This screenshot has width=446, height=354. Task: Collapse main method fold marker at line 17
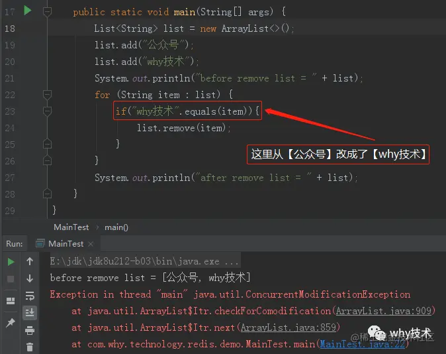click(47, 12)
